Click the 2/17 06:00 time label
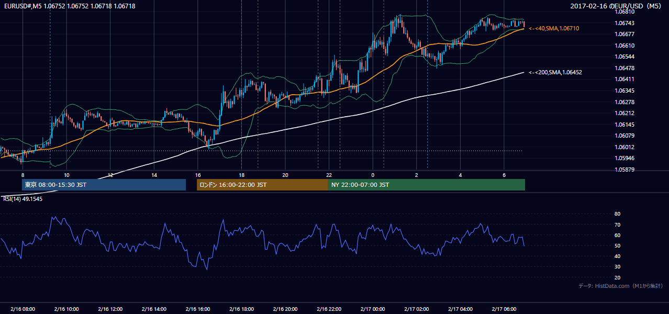 pos(504,309)
